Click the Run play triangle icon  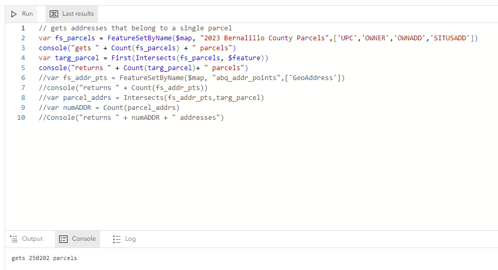coord(14,14)
